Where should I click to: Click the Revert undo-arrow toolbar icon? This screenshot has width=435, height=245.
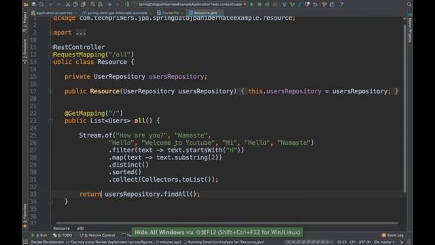click(315, 5)
